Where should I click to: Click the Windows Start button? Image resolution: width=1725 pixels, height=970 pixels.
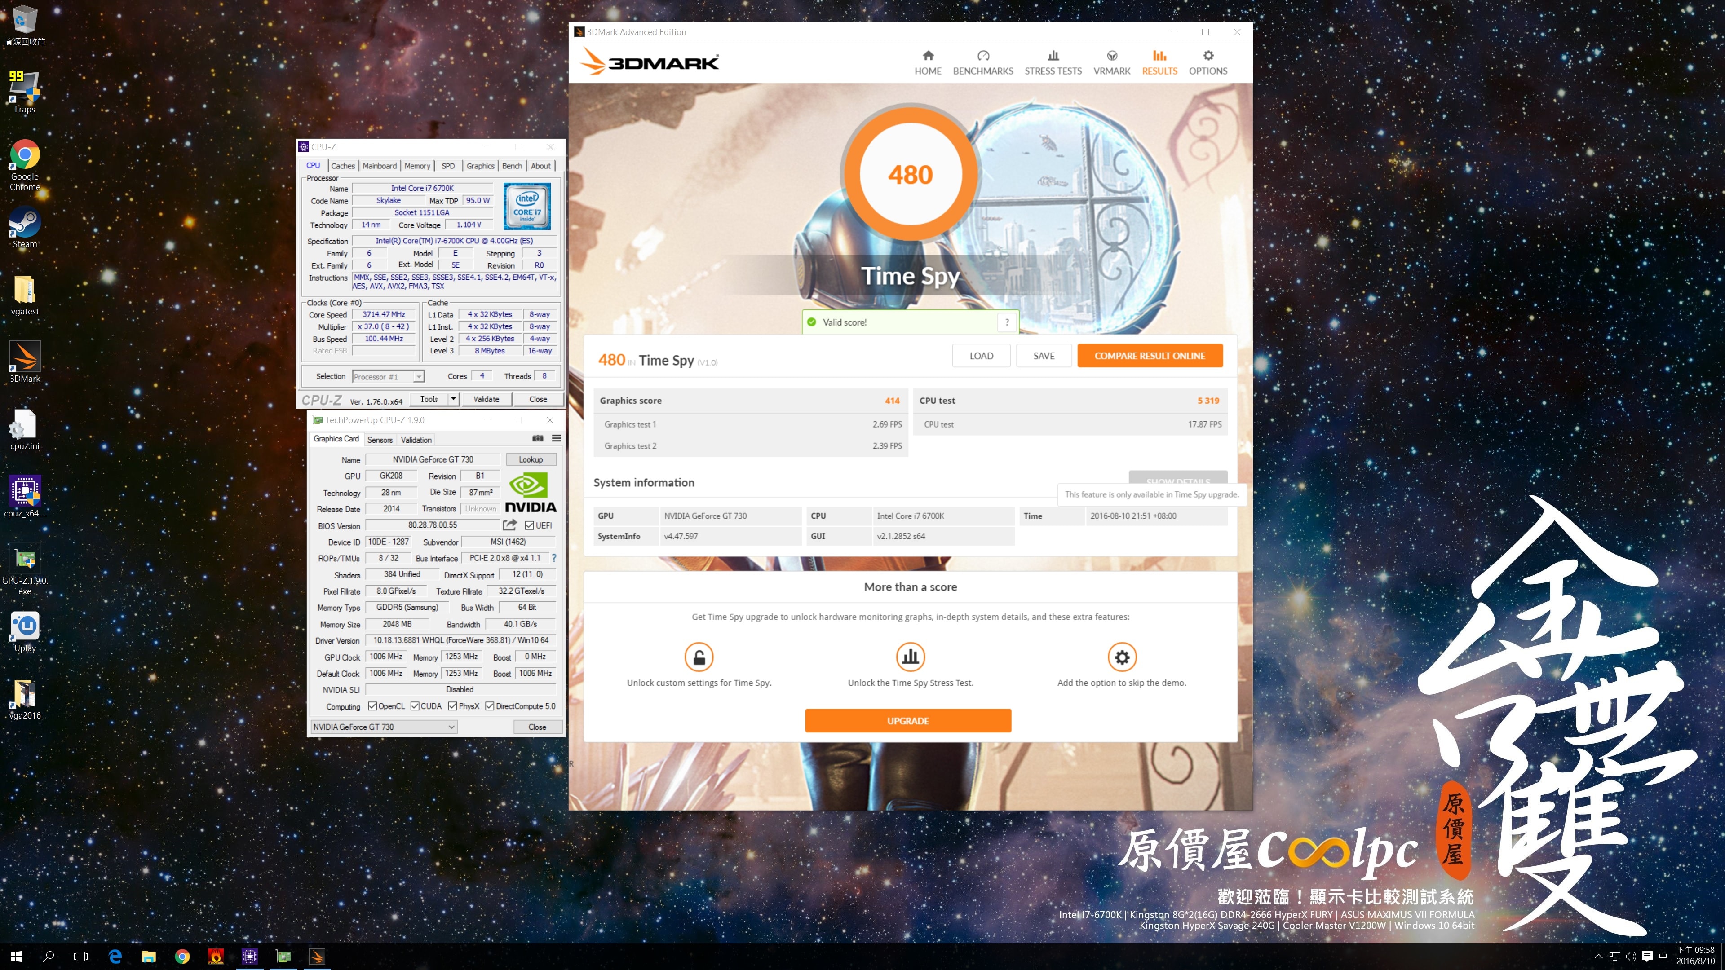click(x=16, y=957)
